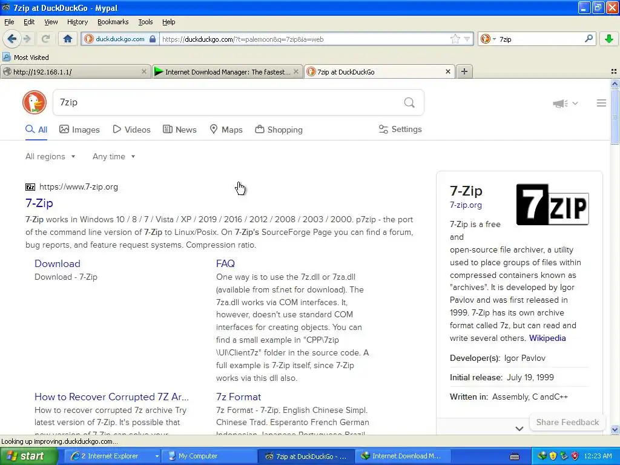This screenshot has height=465, width=620.
Task: Switch to Images results
Action: point(79,130)
